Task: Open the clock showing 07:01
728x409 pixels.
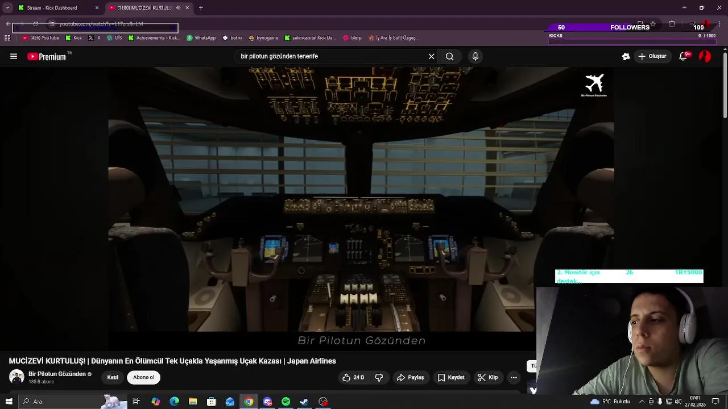Action: [x=695, y=402]
